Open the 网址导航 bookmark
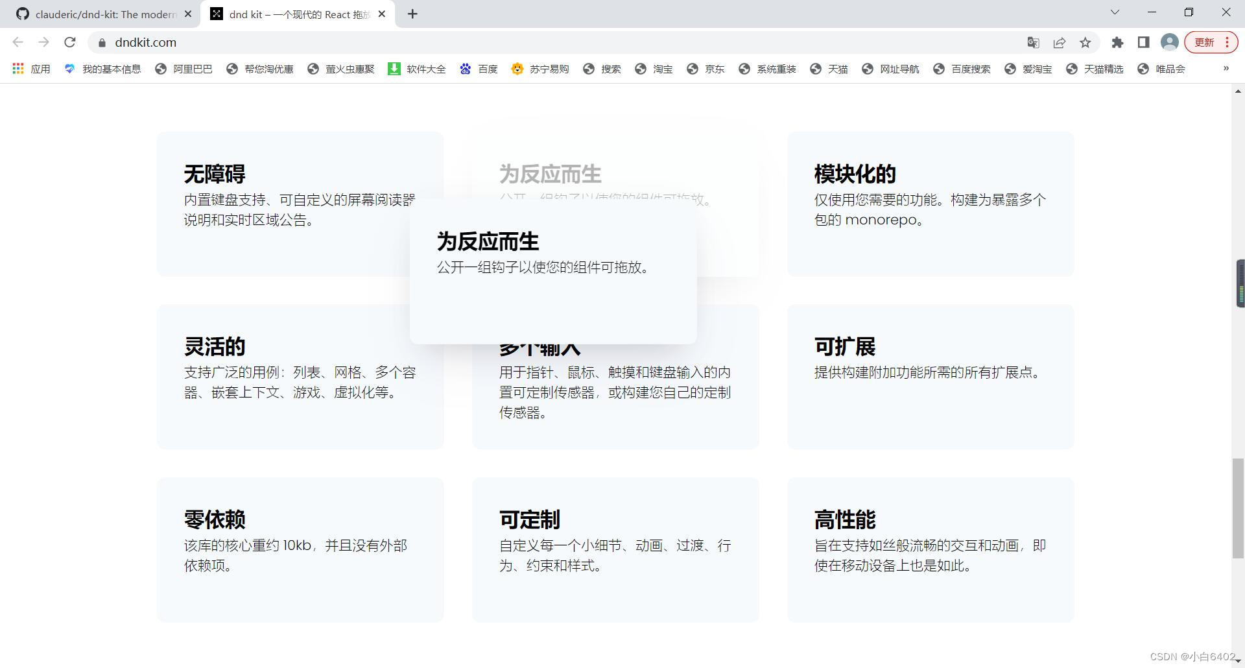This screenshot has width=1245, height=668. 890,69
